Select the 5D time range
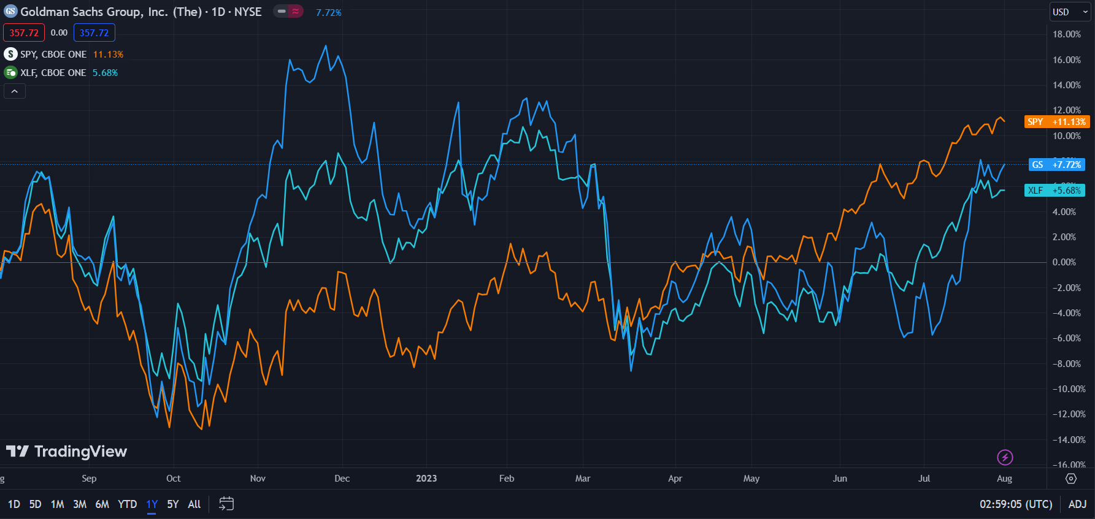The image size is (1095, 519). click(x=36, y=504)
